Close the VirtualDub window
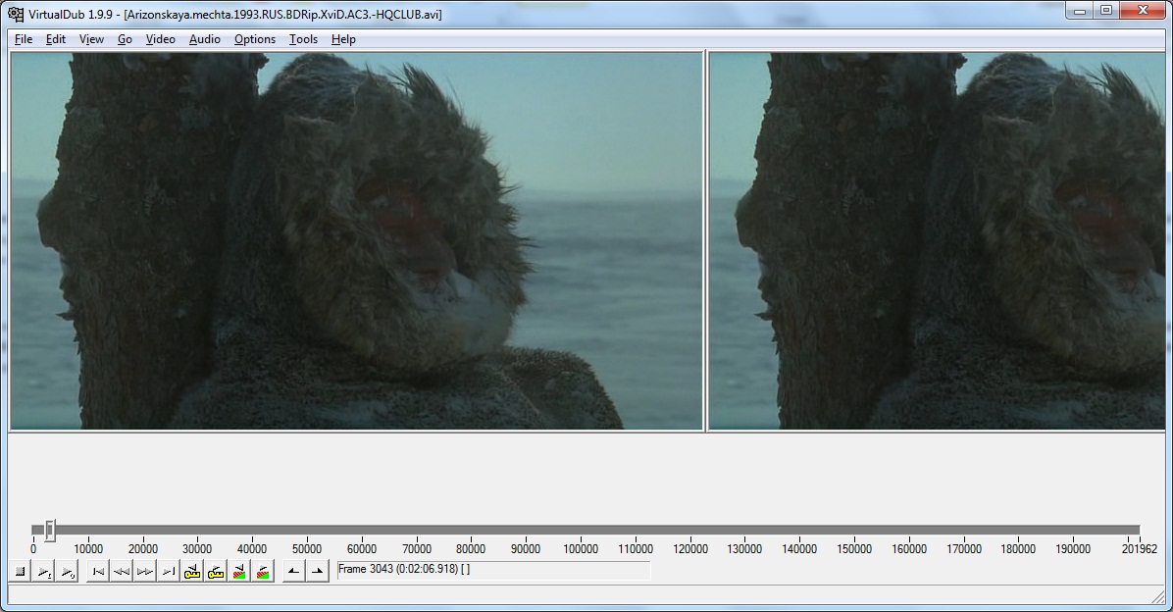Screen dimensions: 1173x612 (x=1143, y=11)
